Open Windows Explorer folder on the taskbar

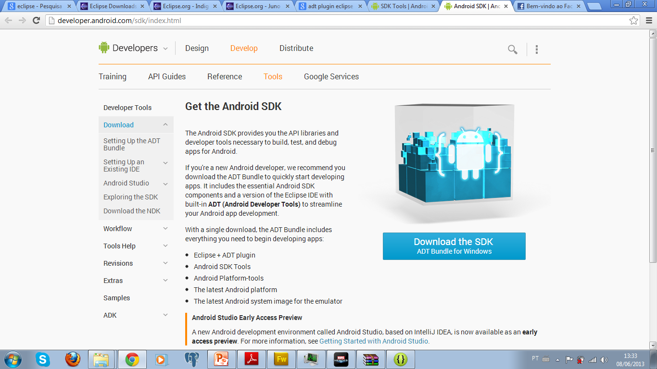tap(101, 359)
